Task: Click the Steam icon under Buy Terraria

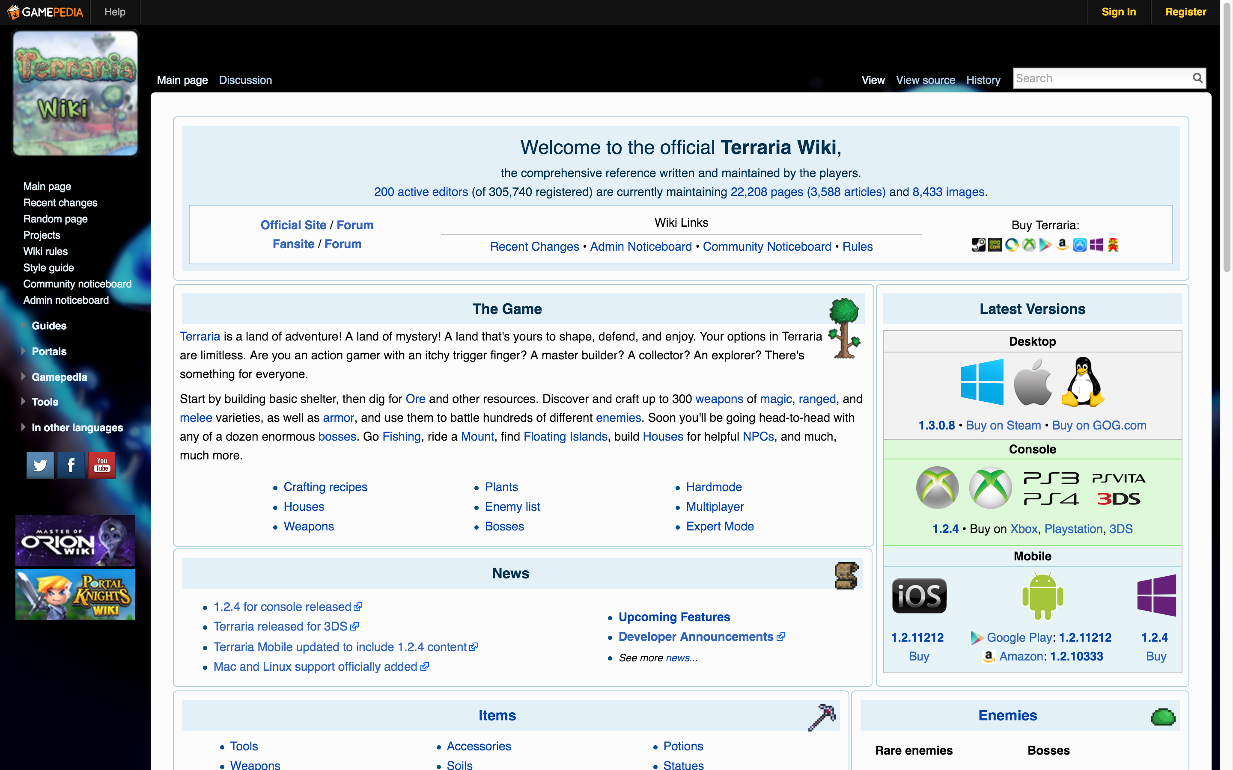Action: click(978, 245)
